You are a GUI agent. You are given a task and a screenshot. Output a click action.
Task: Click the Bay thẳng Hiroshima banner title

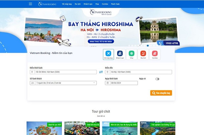click(x=101, y=24)
